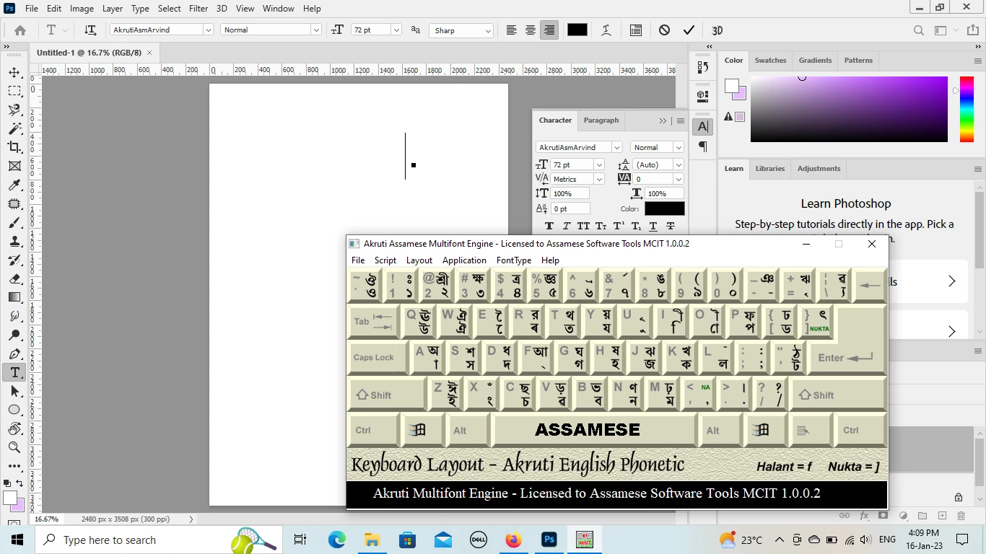Toggle Small Caps in Character panel
This screenshot has width=986, height=554.
(x=601, y=226)
